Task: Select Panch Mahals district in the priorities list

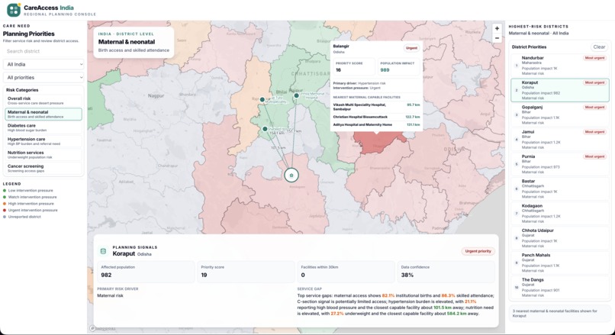Action: [x=560, y=263]
